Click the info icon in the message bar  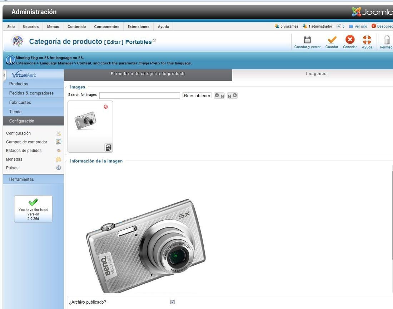10,60
